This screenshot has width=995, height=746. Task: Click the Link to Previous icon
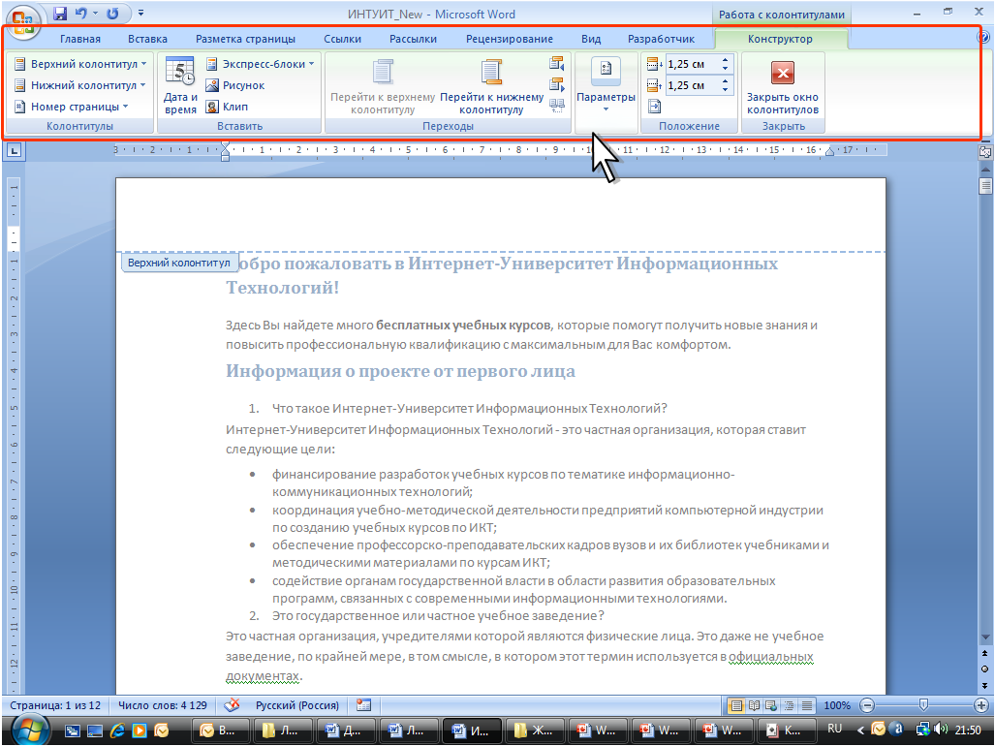click(x=556, y=106)
